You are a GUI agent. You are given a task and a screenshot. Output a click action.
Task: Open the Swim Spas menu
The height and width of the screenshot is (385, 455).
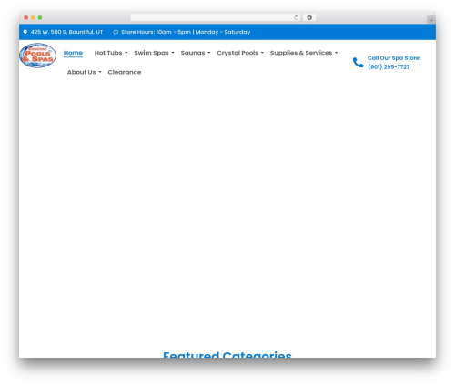(151, 53)
